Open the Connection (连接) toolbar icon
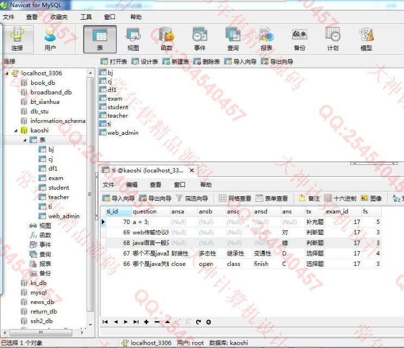 coord(17,39)
